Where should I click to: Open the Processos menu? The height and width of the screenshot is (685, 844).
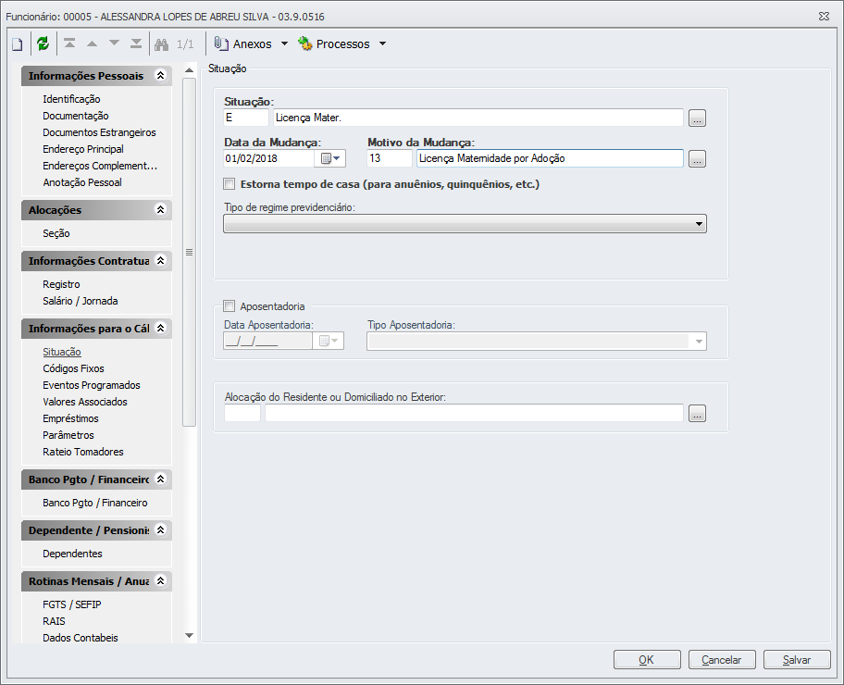tap(334, 44)
